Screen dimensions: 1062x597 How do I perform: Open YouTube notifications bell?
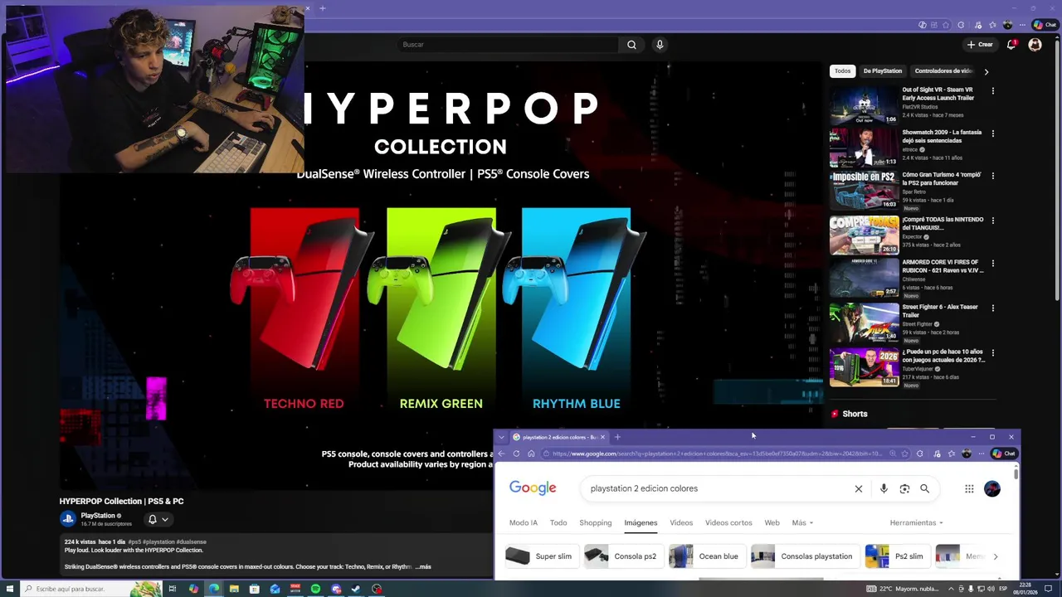coord(1011,45)
